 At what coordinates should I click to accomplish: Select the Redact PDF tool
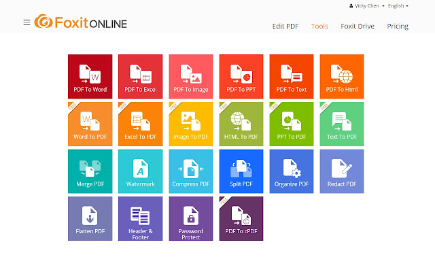342,171
